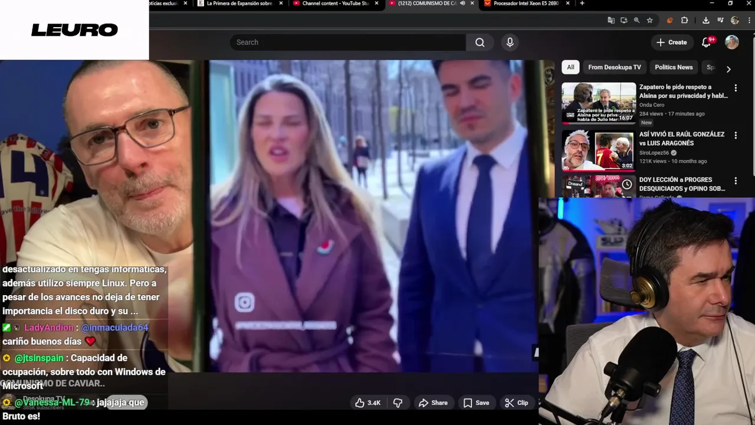Open the DOY LECCIÓN a PROGRES thumbnail

tap(599, 187)
